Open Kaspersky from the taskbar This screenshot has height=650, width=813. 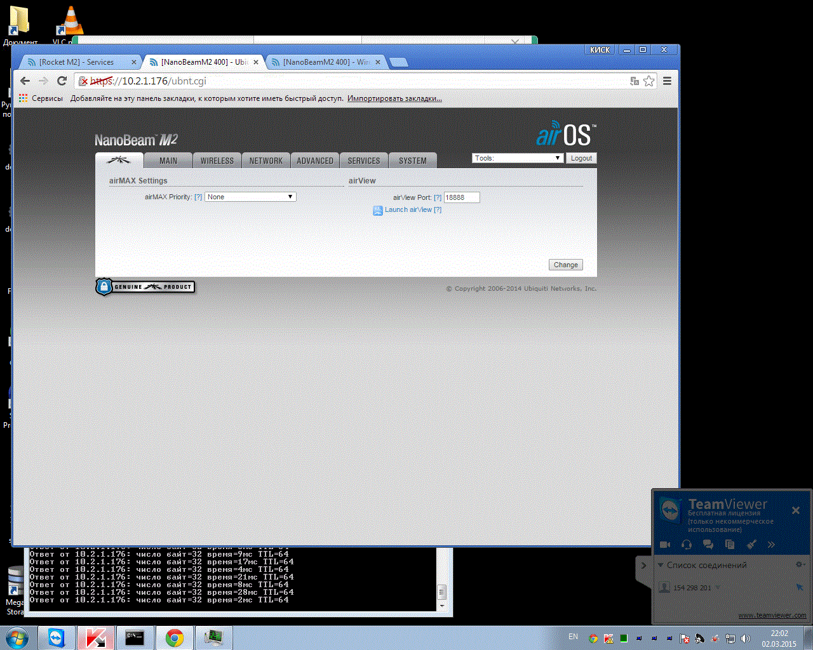pyautogui.click(x=95, y=638)
